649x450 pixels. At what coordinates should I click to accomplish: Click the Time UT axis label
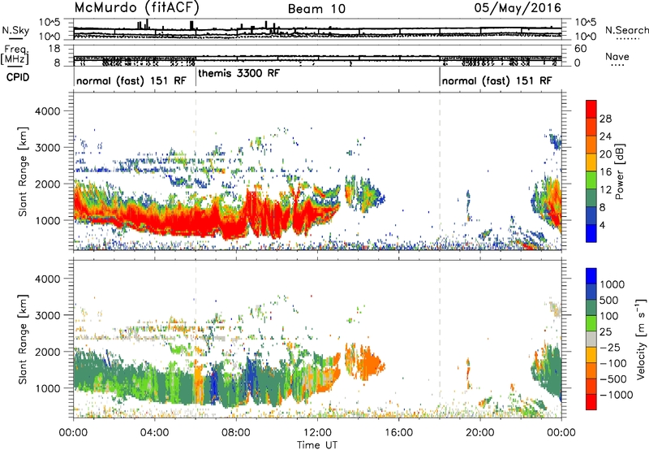coord(317,445)
